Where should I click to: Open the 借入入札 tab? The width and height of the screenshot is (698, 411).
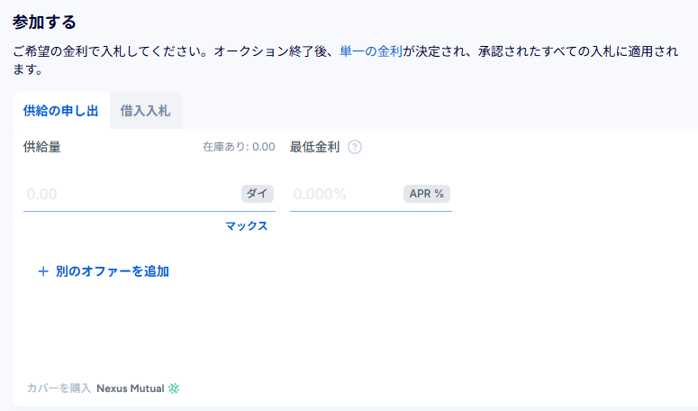tap(145, 111)
